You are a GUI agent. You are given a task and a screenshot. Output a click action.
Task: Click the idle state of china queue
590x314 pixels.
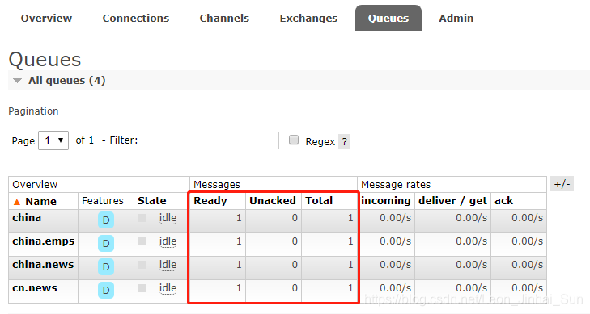168,218
